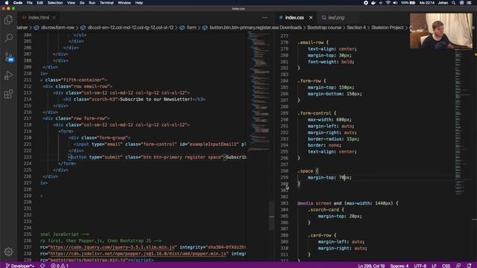Screen dimensions: 477x268
Task: Click the Synchronize Changes icon in status bar
Action: 42,266
